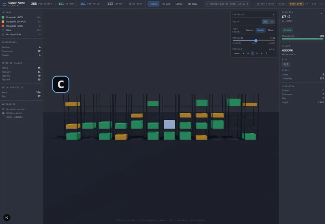The width and height of the screenshot is (325, 224).
Task: Click the position title 'C7-2'
Action: [x=286, y=17]
